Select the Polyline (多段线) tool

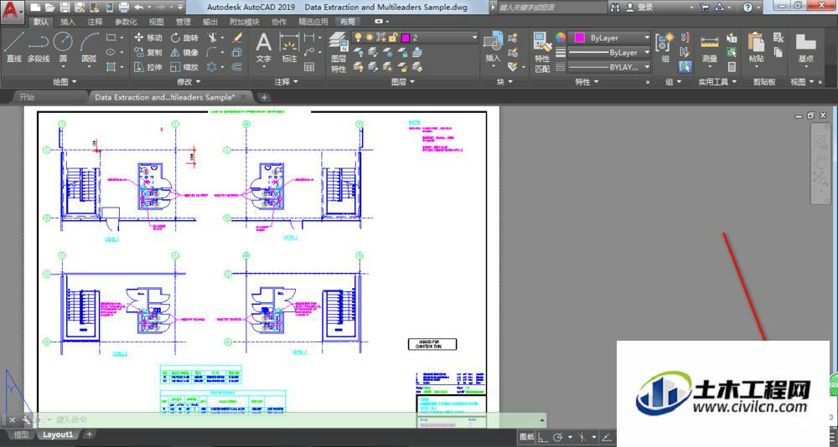[38, 48]
